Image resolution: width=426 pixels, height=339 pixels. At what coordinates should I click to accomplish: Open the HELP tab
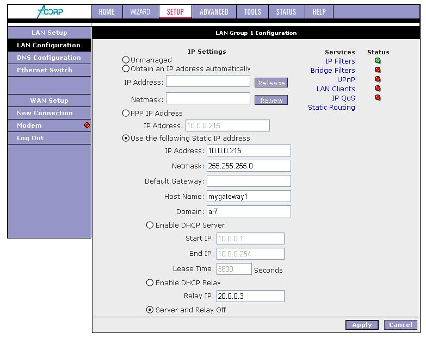pos(319,11)
